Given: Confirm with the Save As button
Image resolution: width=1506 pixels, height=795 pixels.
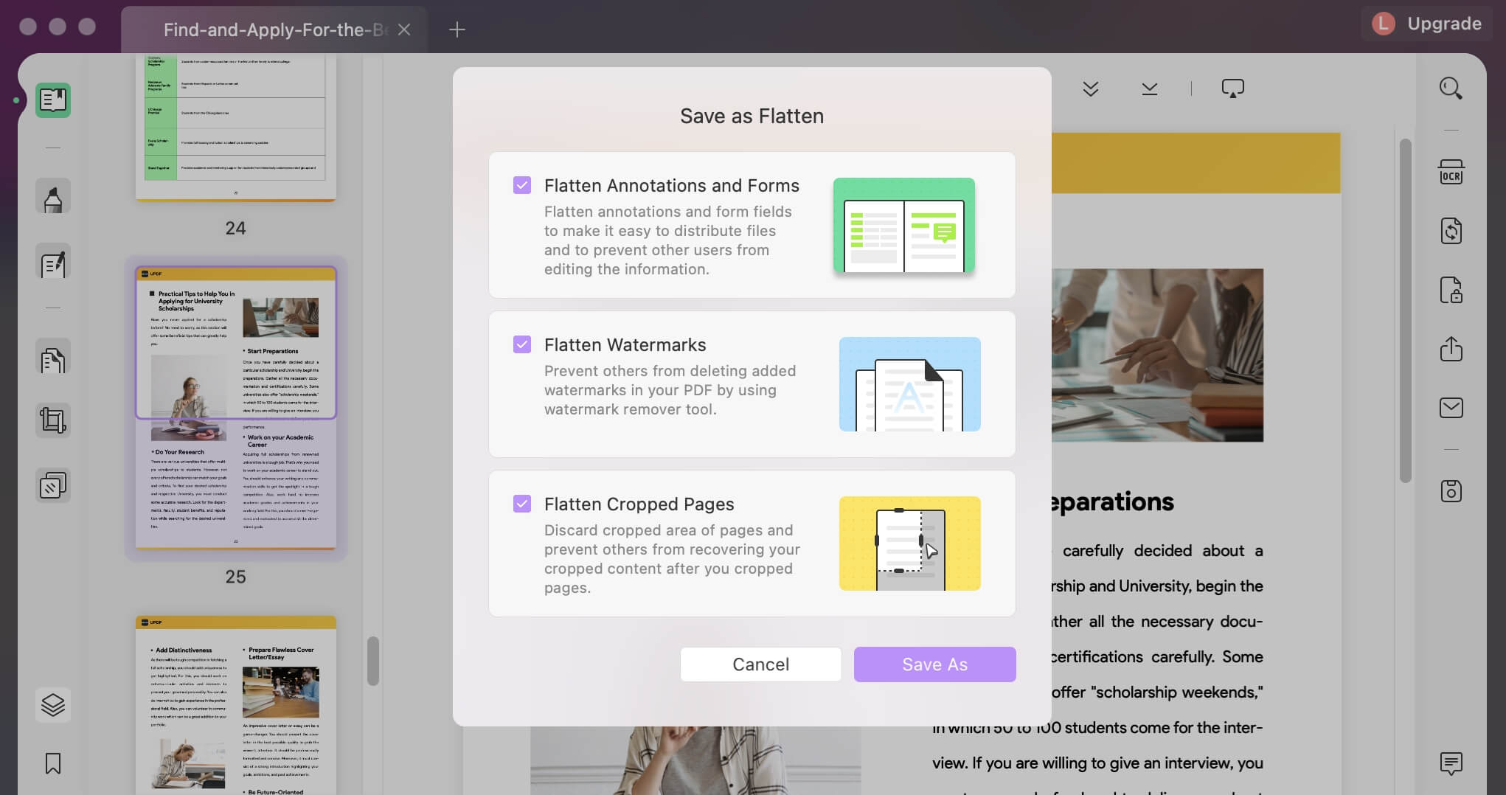Looking at the screenshot, I should pos(934,664).
